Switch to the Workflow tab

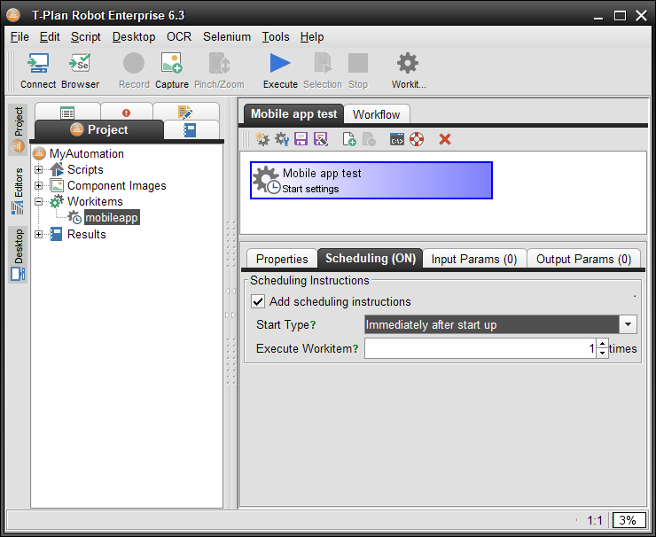point(376,114)
